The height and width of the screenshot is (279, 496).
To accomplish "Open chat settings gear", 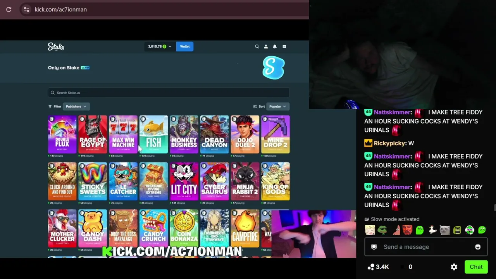I will pos(454,267).
